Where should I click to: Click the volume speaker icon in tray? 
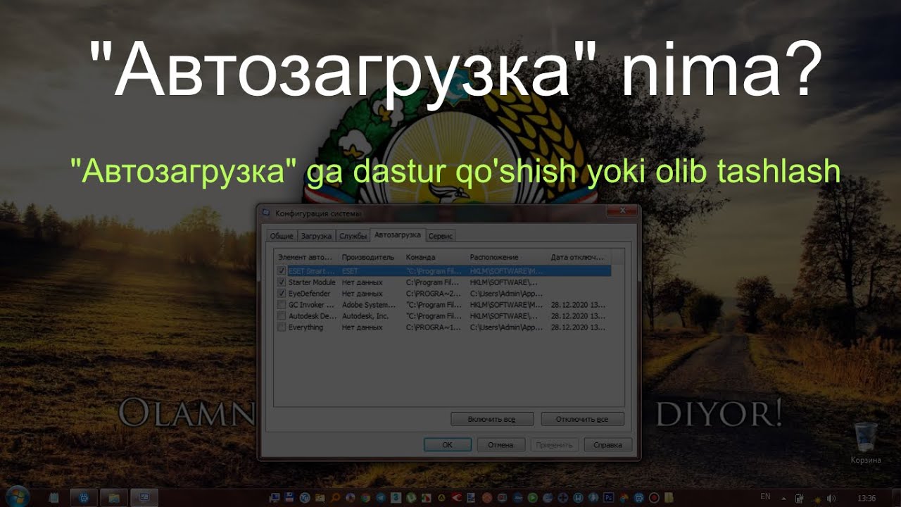(x=831, y=498)
